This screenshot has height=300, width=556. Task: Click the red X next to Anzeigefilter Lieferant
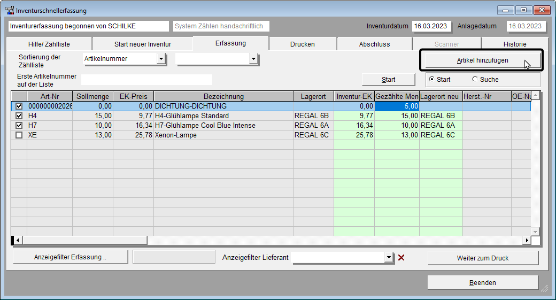coord(401,257)
